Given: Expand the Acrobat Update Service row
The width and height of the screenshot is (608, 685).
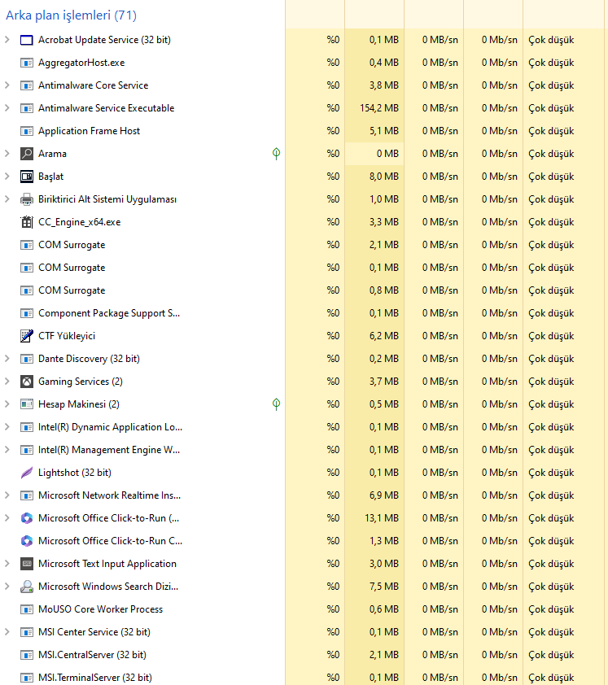Looking at the screenshot, I should pyautogui.click(x=7, y=40).
